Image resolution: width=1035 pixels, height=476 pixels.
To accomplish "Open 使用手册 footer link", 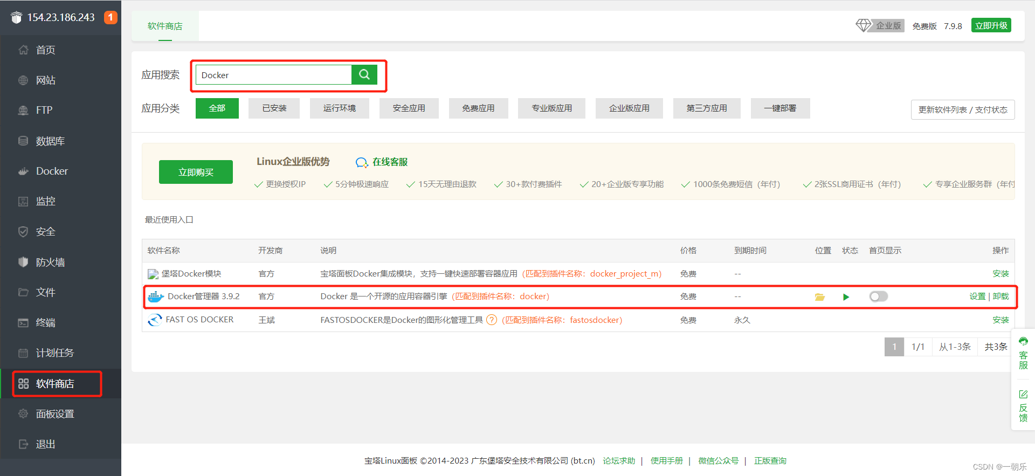I will coord(667,461).
